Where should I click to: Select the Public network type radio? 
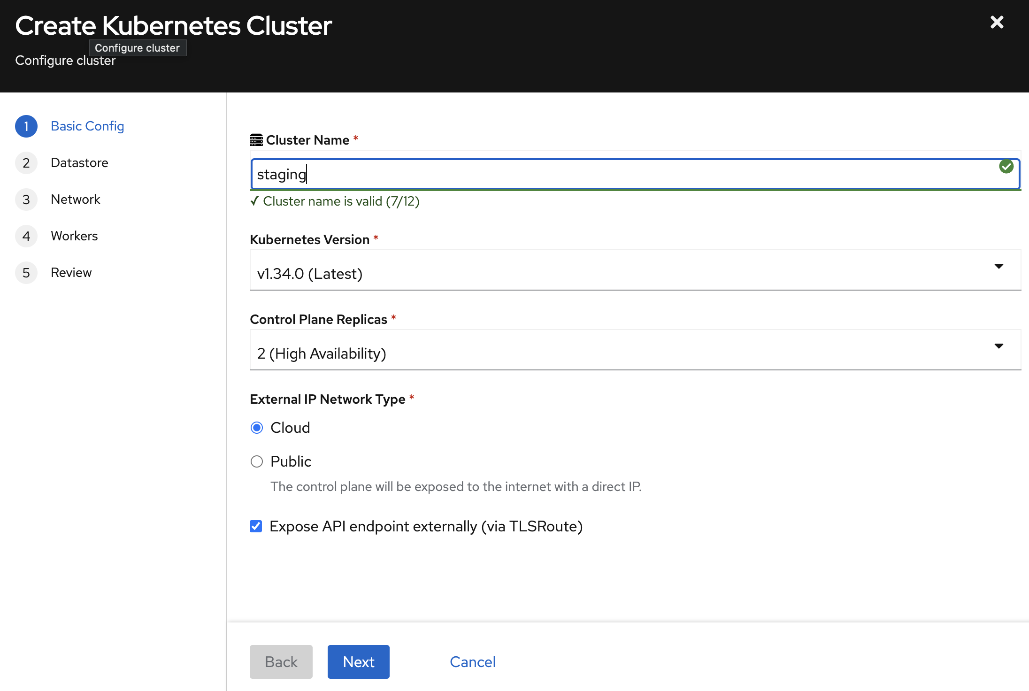click(257, 461)
